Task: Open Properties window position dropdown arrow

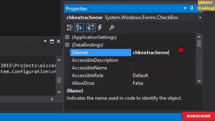Action: [x=185, y=8]
